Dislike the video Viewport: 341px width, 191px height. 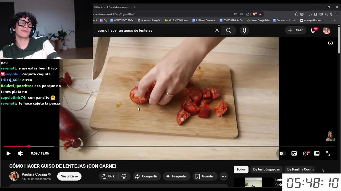tap(124, 176)
